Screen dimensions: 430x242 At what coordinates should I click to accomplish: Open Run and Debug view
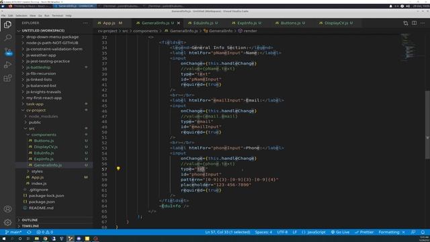[x=7, y=65]
